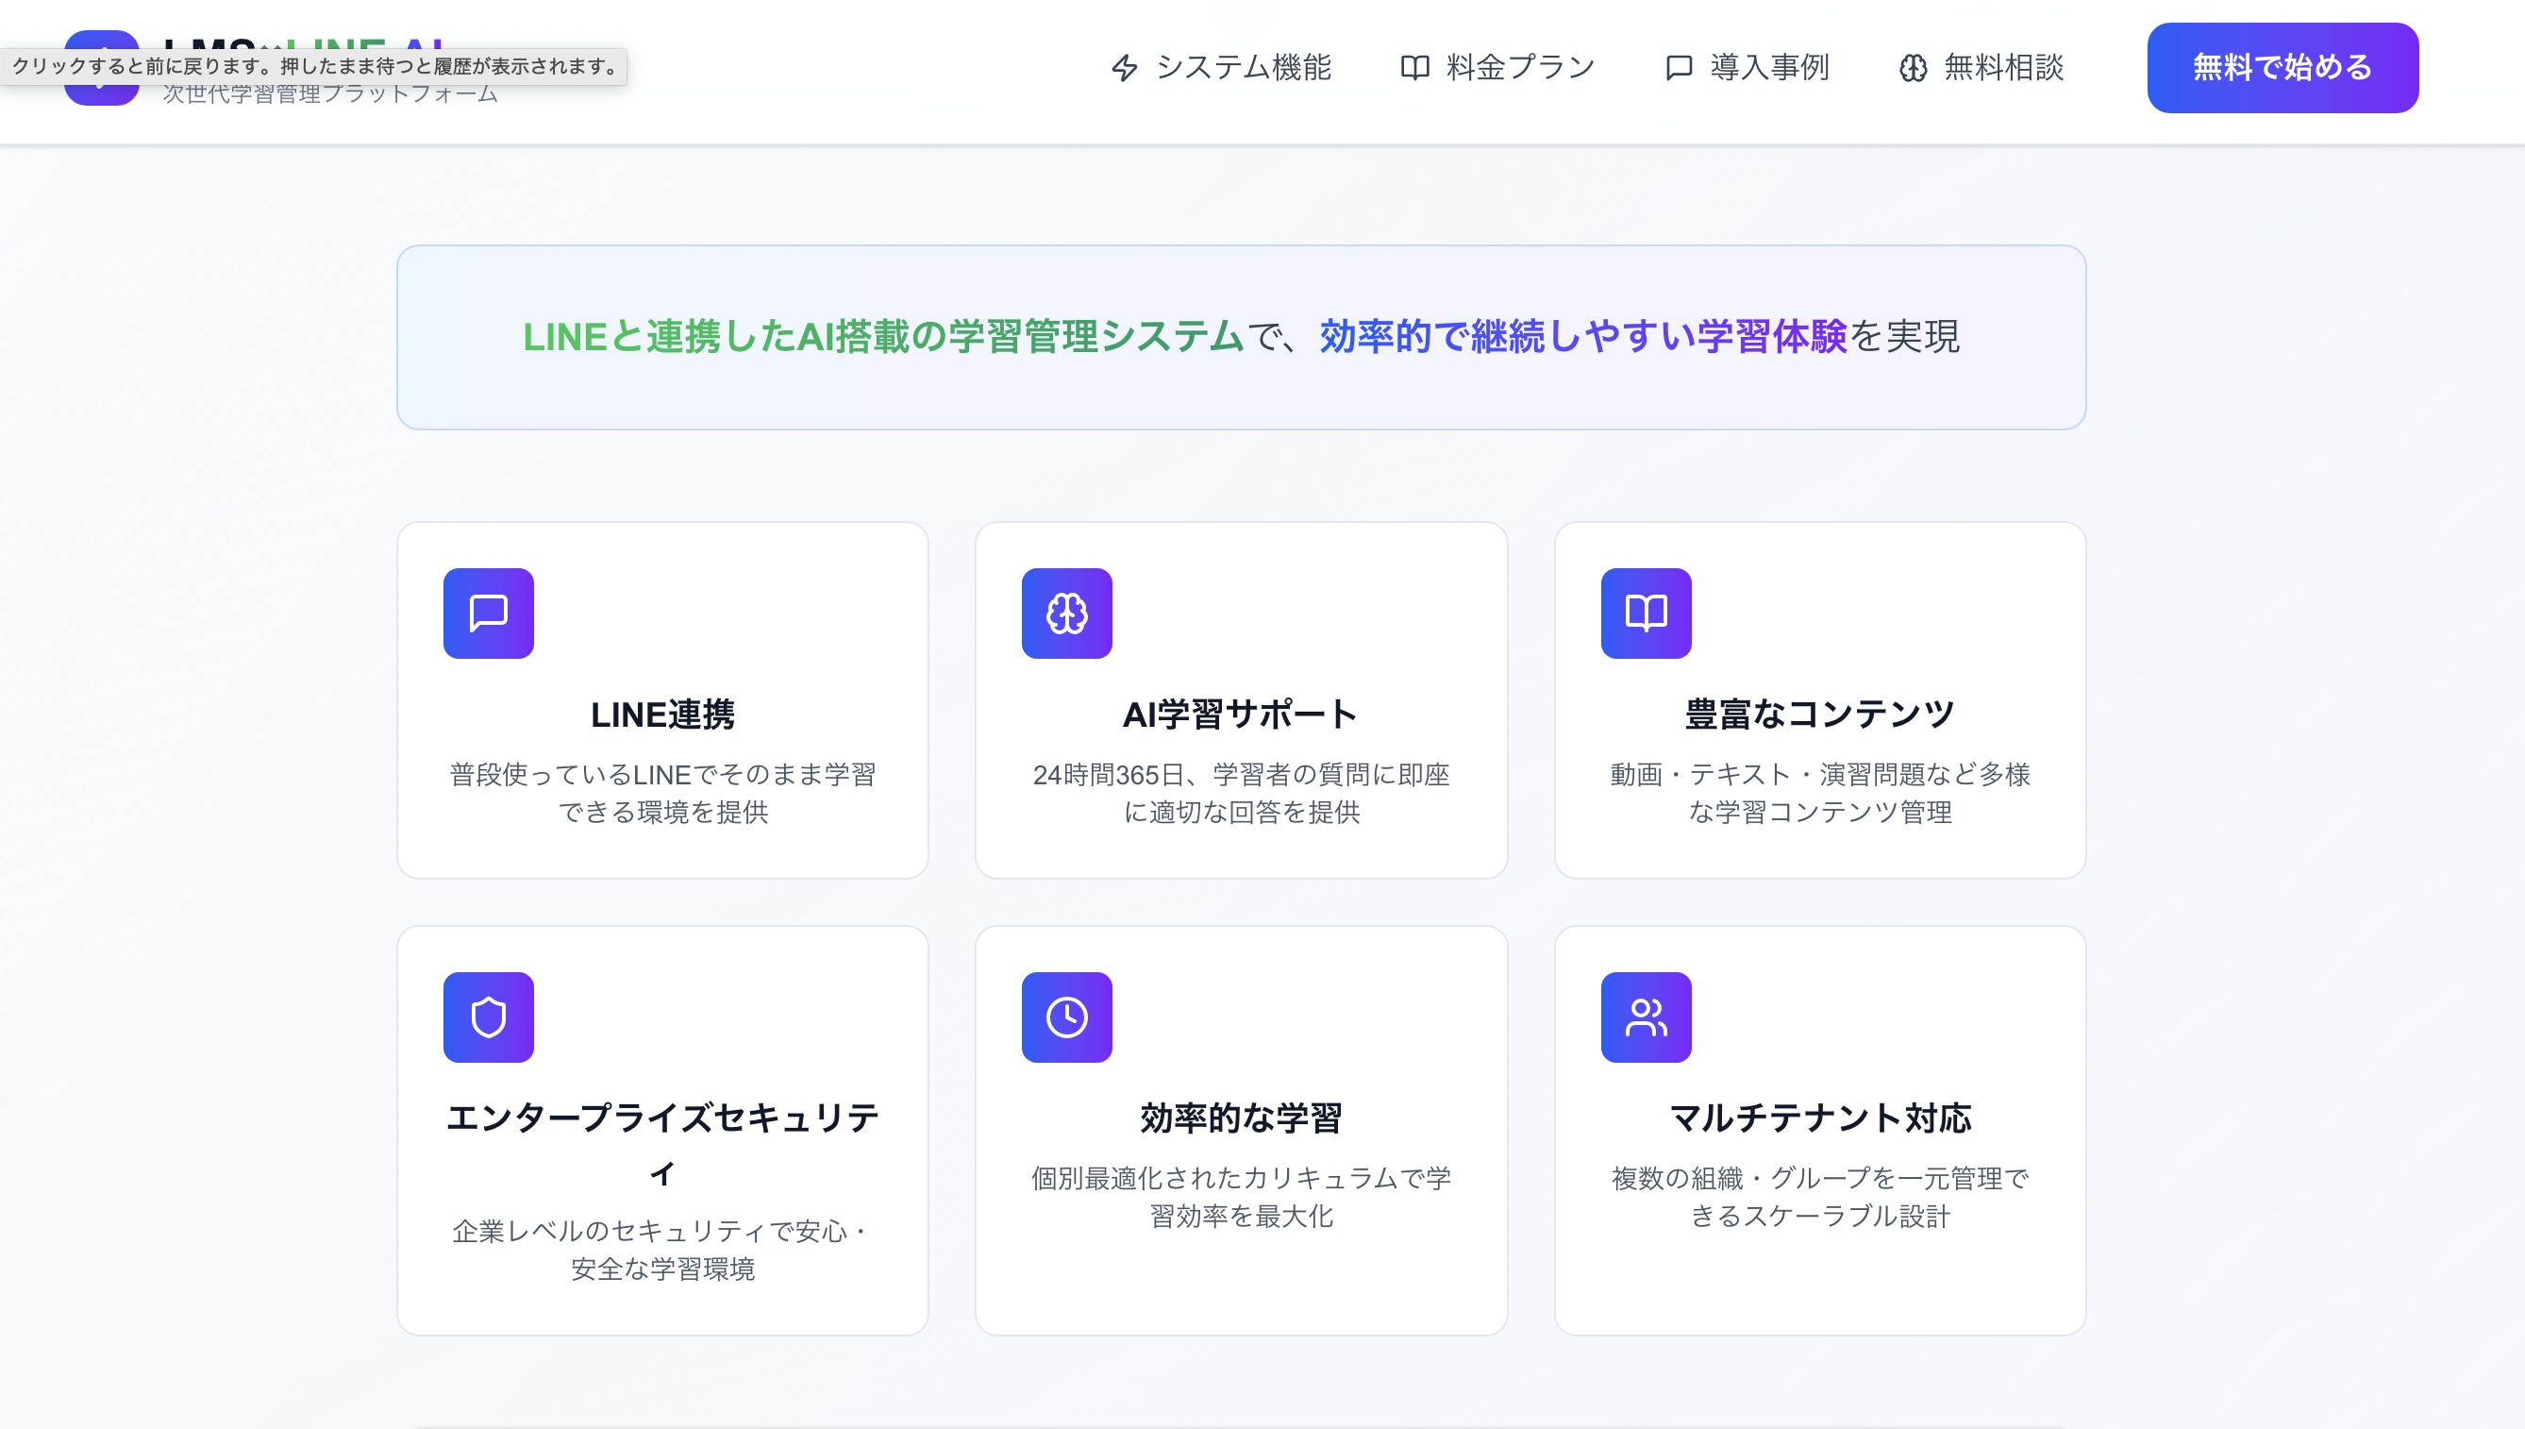Click the AI学習サポート card title
2525x1429 pixels.
point(1240,714)
